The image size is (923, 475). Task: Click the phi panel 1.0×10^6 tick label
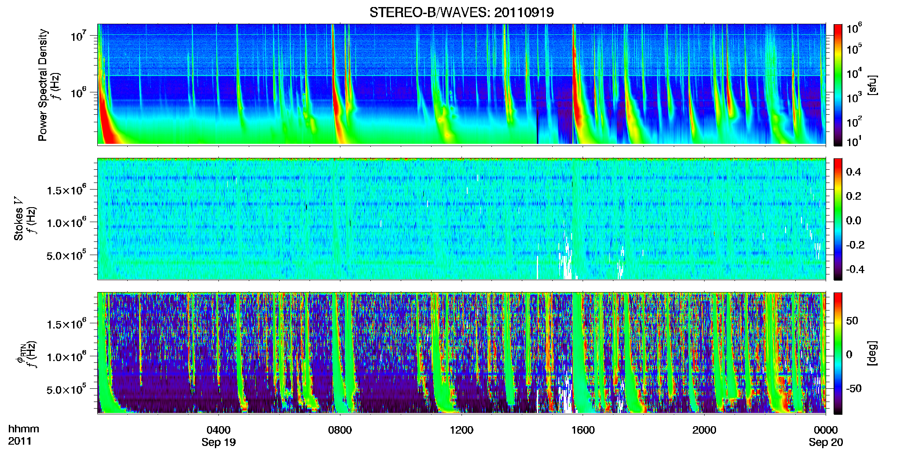(x=66, y=357)
